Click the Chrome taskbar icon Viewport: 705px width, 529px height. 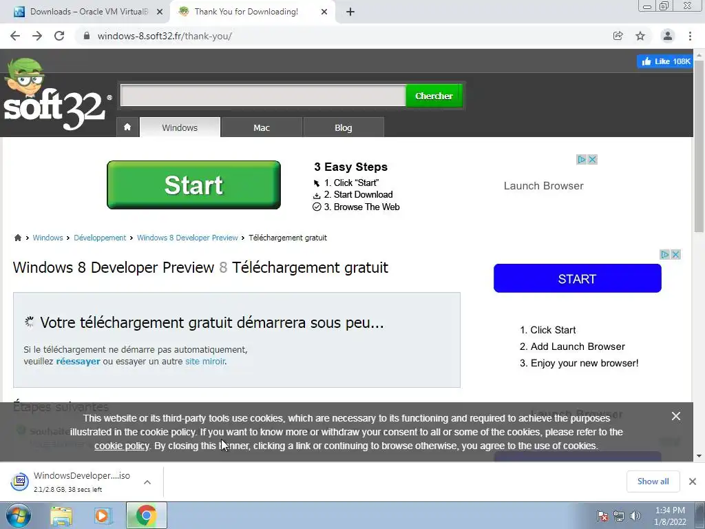(x=146, y=515)
